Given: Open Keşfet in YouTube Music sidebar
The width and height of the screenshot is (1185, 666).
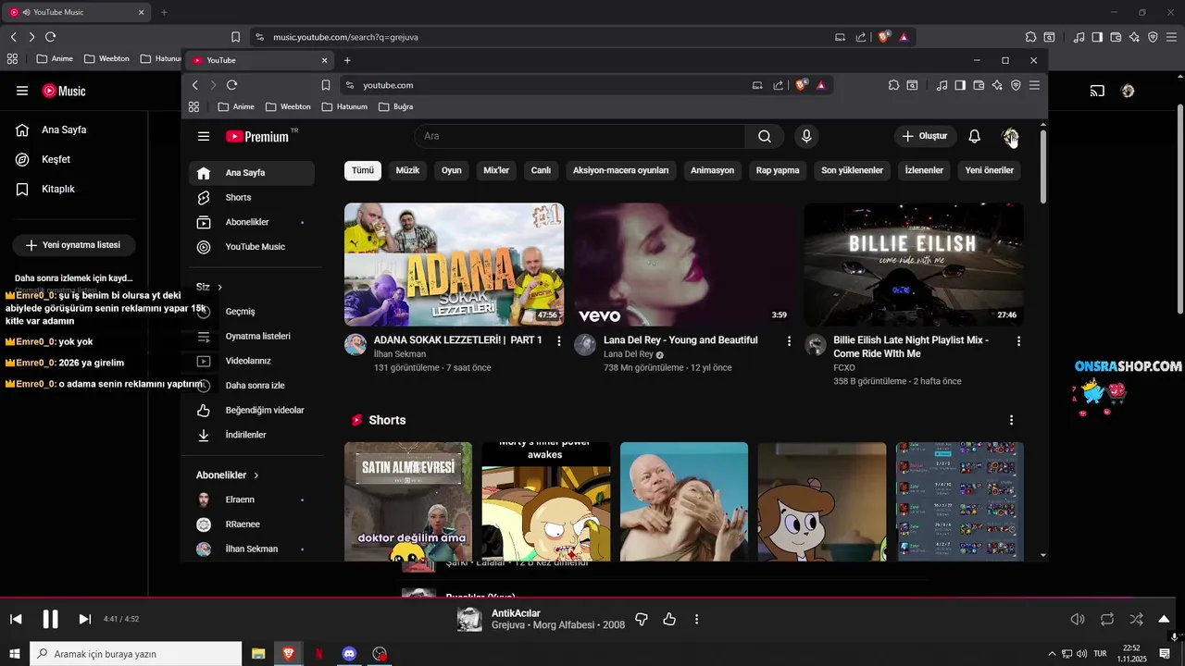Looking at the screenshot, I should [56, 159].
